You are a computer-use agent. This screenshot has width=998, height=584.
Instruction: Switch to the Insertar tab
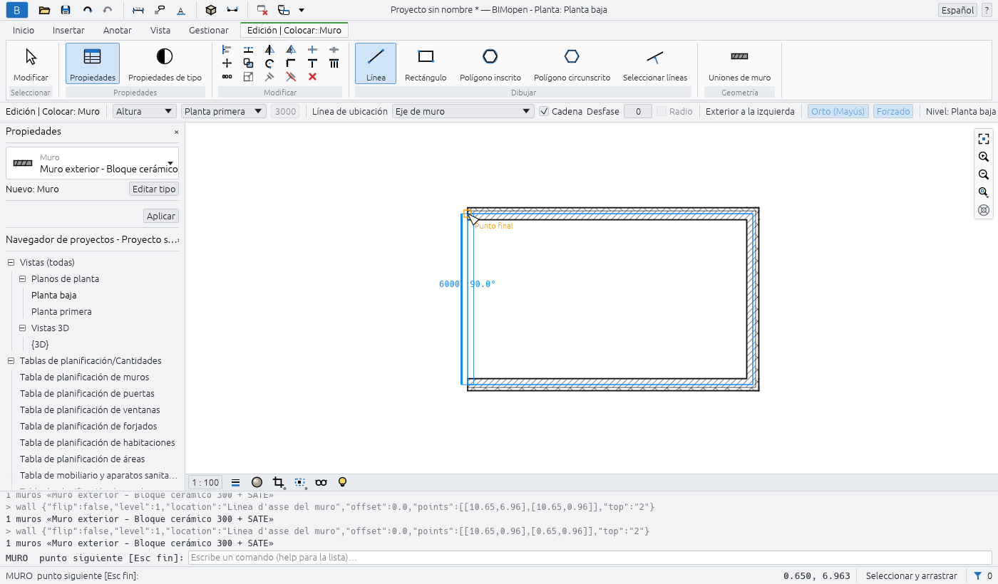pos(68,31)
